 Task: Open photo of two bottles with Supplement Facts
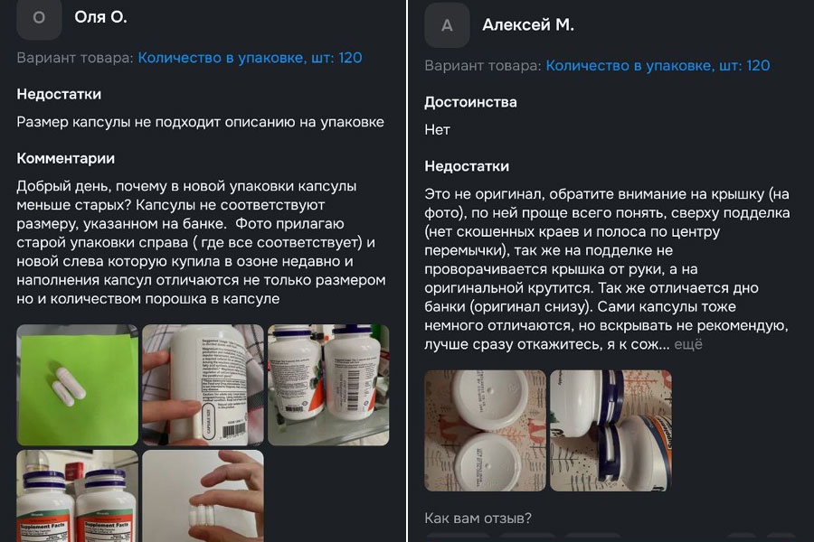(78, 496)
